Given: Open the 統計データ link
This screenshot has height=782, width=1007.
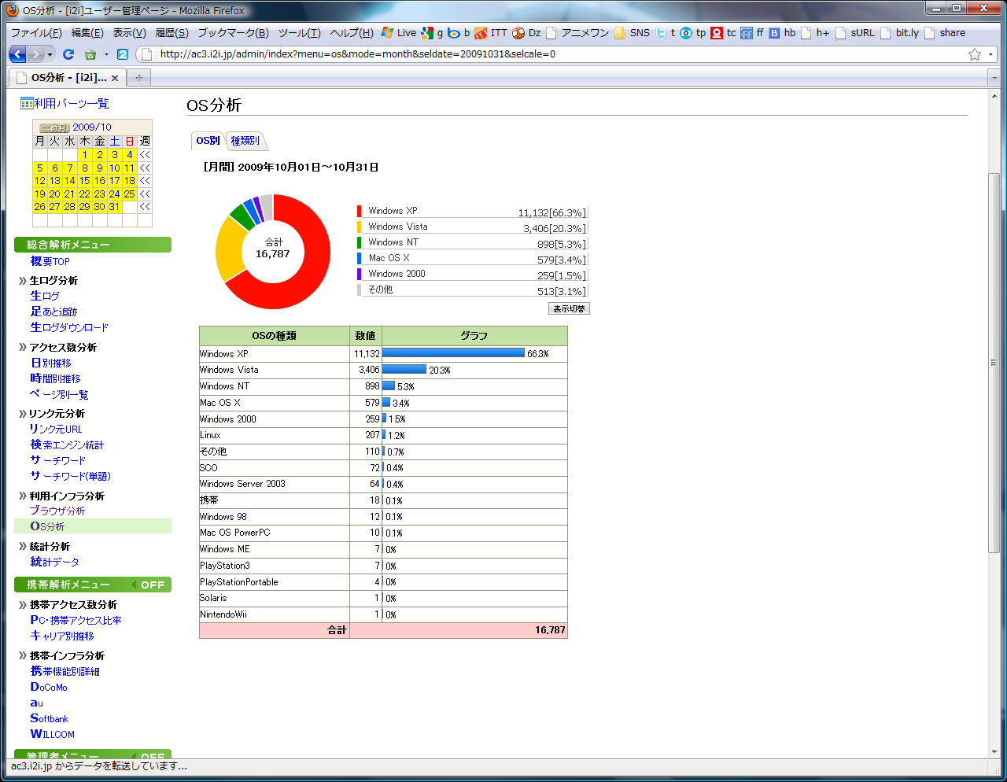Looking at the screenshot, I should [54, 562].
